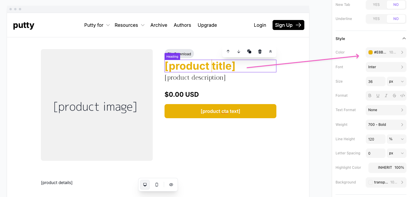Click the Sign Up button
410x197 pixels.
[x=288, y=25]
